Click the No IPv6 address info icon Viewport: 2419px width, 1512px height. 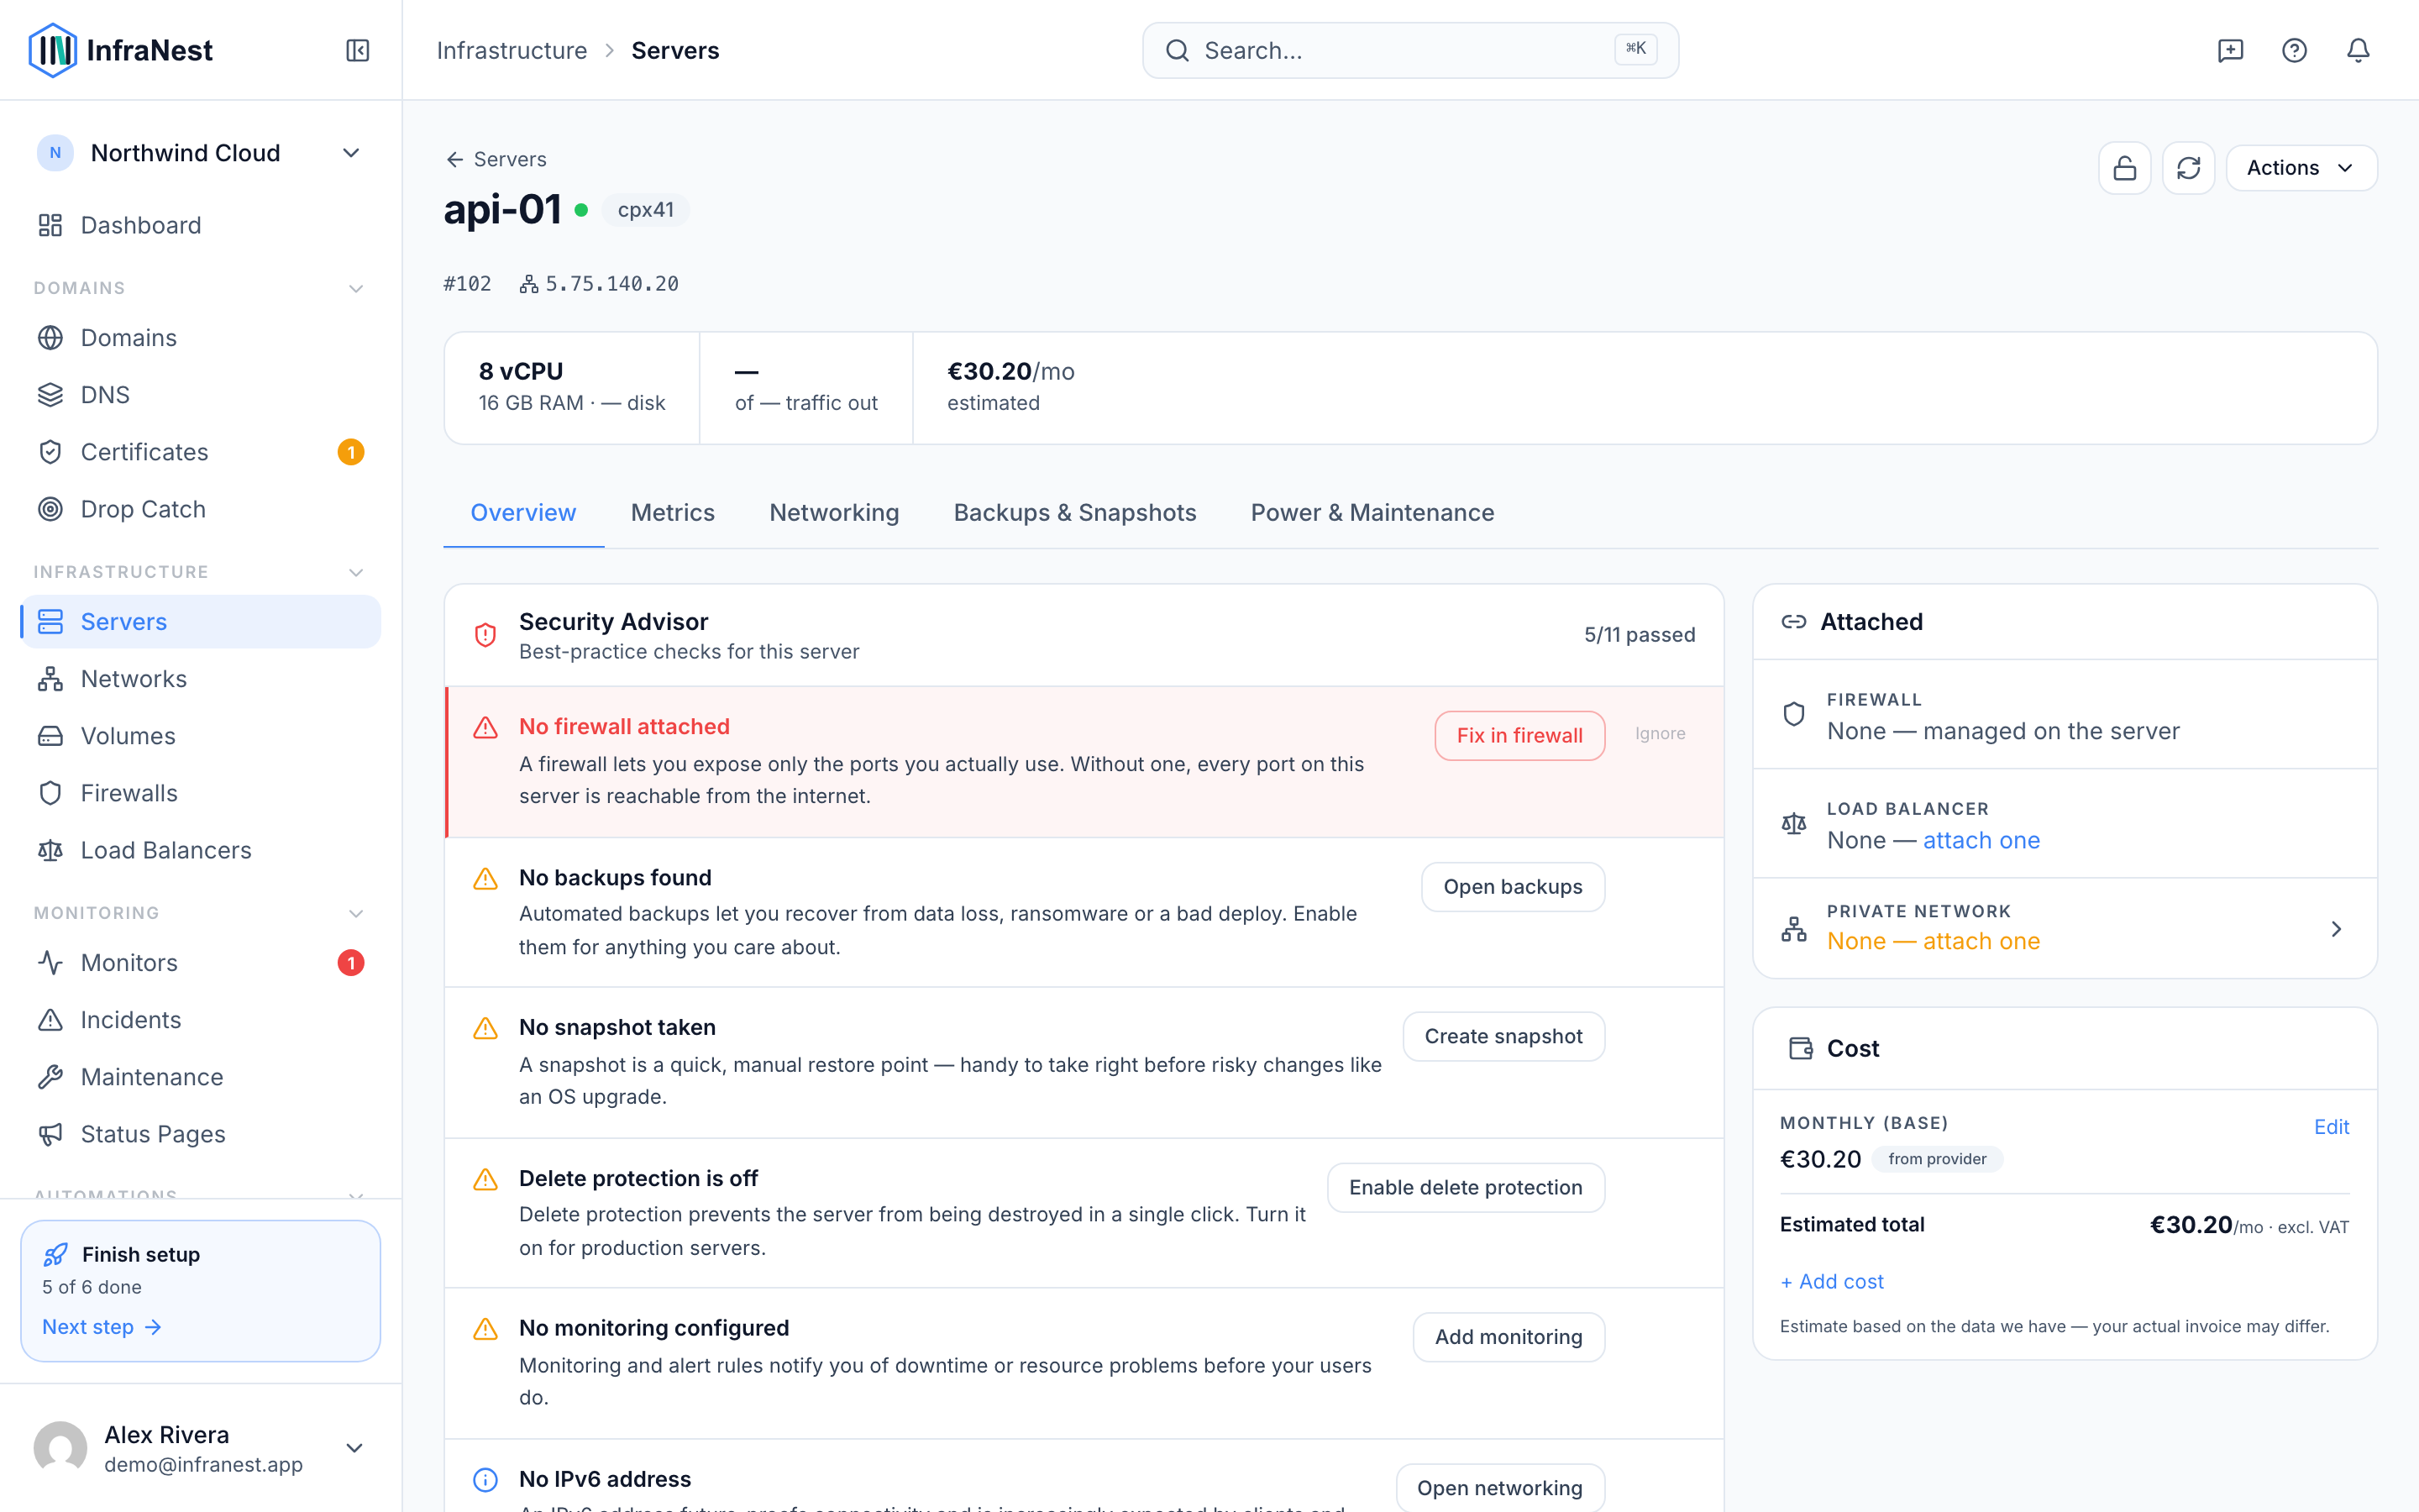pyautogui.click(x=485, y=1480)
